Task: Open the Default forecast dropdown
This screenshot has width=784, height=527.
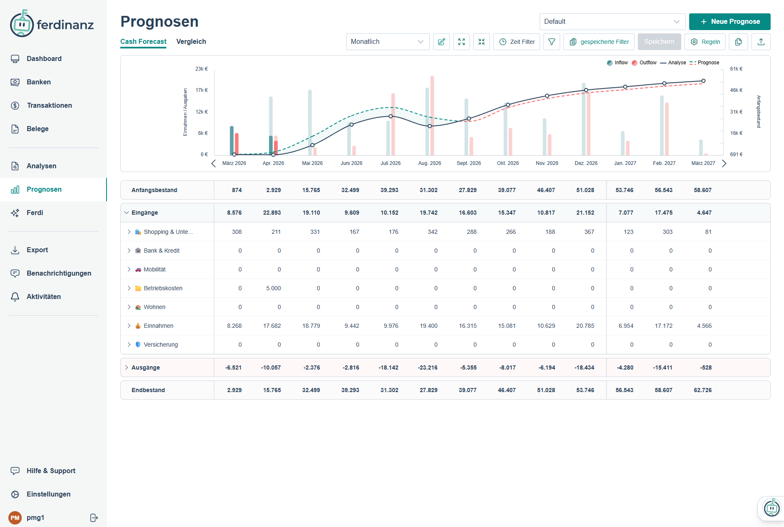Action: coord(612,22)
